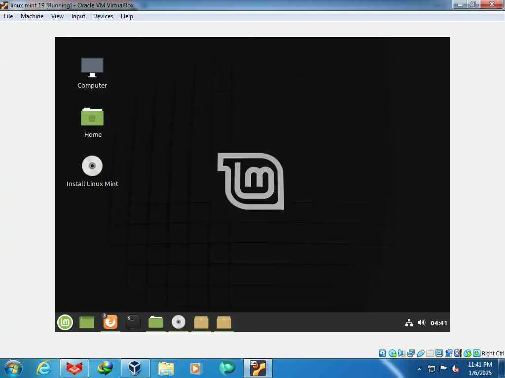Viewport: 505px width, 378px height.
Task: Click the 04:41 clock applet
Action: click(x=438, y=323)
